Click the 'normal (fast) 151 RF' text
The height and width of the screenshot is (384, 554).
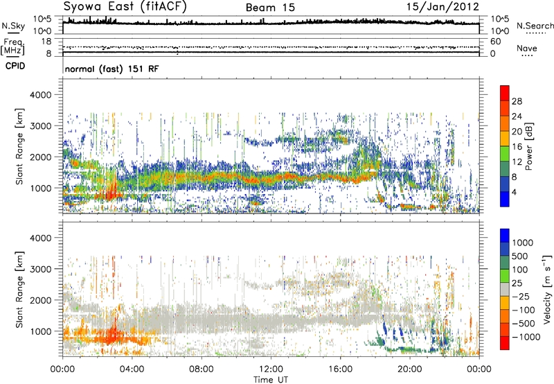tap(111, 69)
